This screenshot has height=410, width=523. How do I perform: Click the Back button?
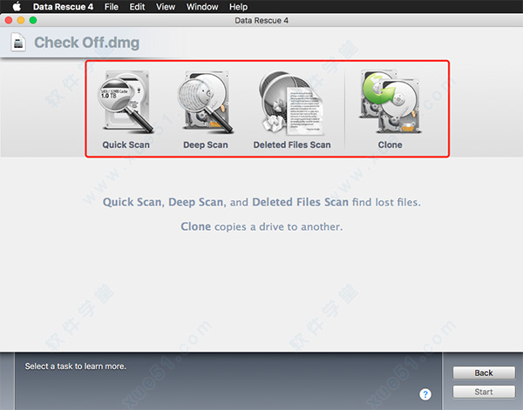pyautogui.click(x=484, y=373)
